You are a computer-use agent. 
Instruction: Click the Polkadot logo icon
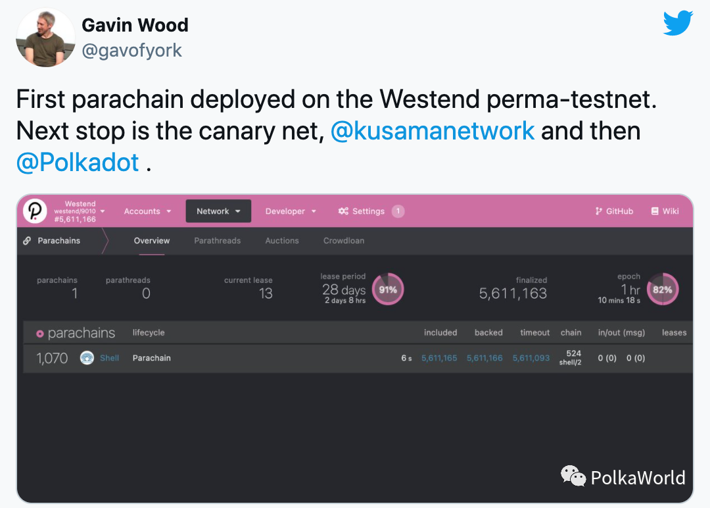[x=34, y=211]
